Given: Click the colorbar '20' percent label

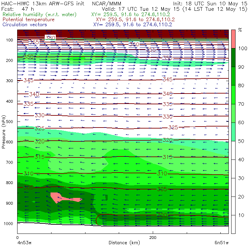Looking at the screenshot, I should tap(241, 197).
